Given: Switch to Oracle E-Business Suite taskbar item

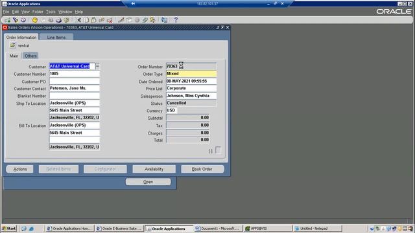Looking at the screenshot, I should [119, 228].
